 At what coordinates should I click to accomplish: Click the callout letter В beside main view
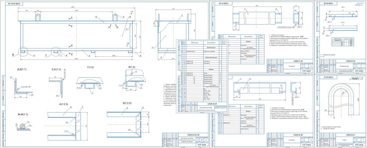(13, 55)
